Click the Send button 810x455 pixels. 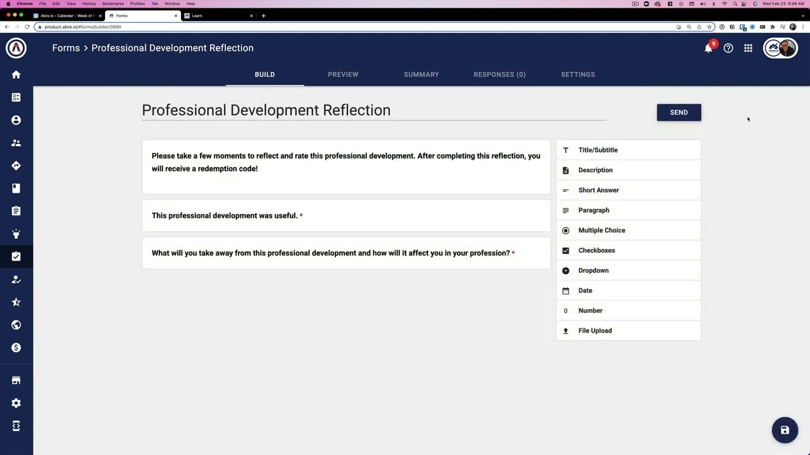click(x=679, y=112)
